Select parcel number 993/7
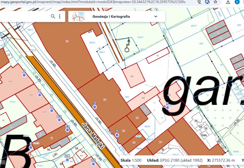 (x=141, y=37)
